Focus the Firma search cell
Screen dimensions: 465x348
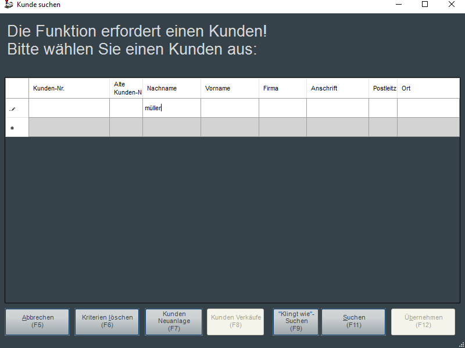click(282, 108)
